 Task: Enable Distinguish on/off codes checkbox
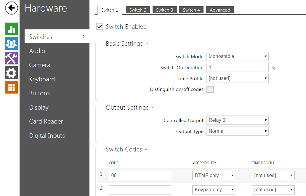tap(210, 90)
